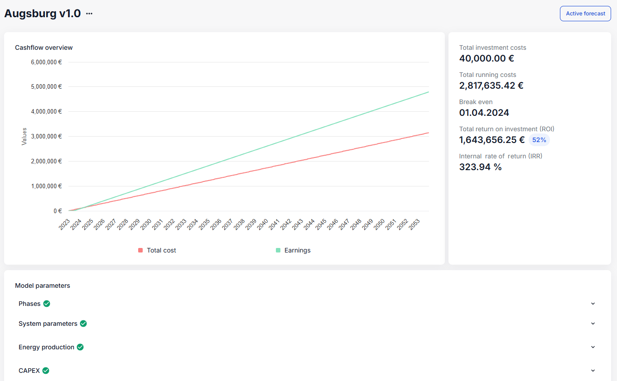Open the Energy production parameter row
The image size is (617, 381).
point(46,347)
